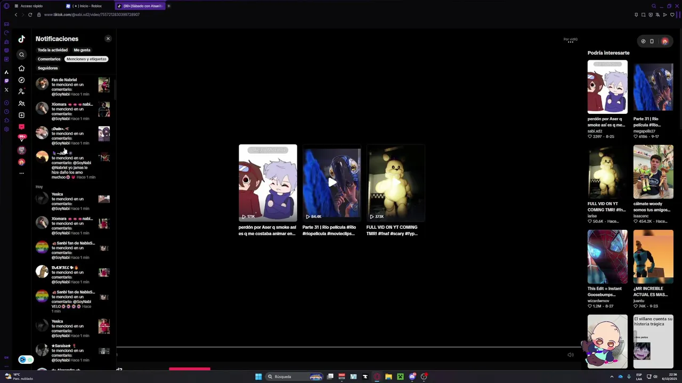Mute the video volume speaker icon
Viewport: 682px width, 383px height.
(570, 355)
